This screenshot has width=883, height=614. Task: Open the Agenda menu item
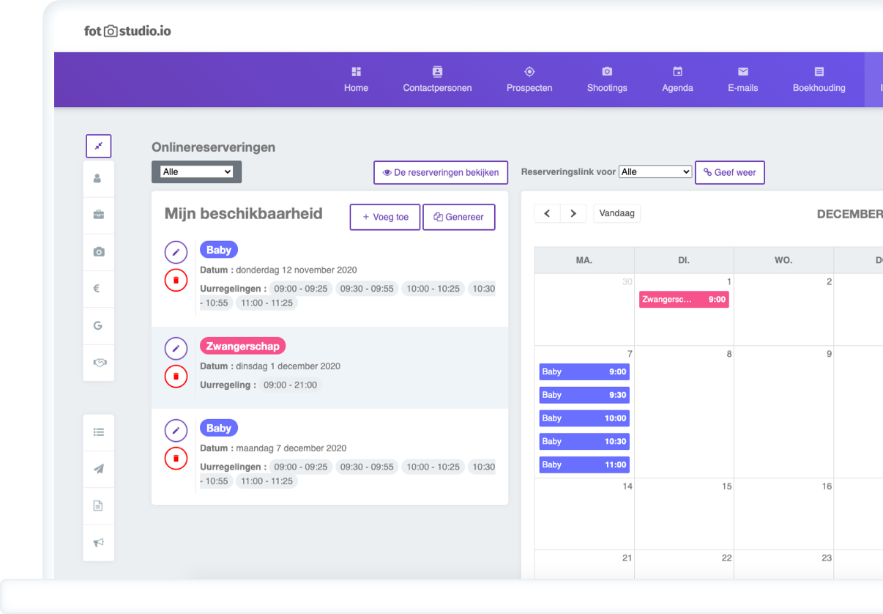[x=677, y=80]
